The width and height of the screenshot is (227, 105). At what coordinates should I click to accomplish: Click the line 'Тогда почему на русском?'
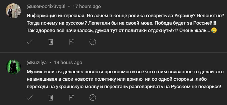121,23
